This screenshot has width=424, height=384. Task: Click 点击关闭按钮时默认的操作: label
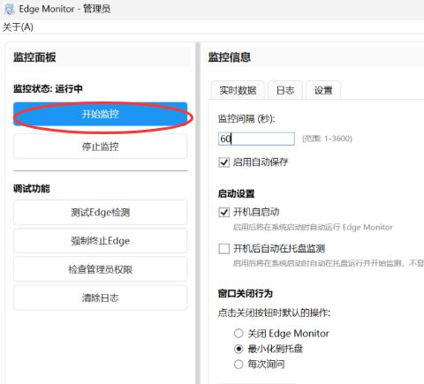[x=274, y=312]
